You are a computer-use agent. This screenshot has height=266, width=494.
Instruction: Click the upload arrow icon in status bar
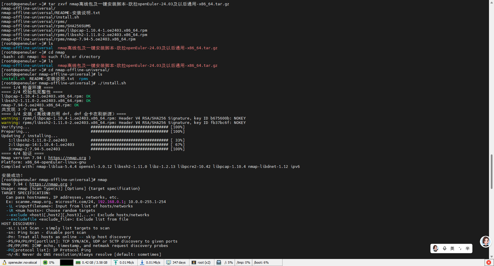[x=116, y=262]
